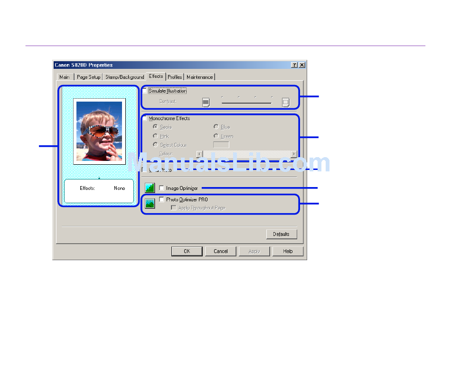Enable Simulate Illustration checkbox
This screenshot has width=451, height=376.
tap(145, 91)
